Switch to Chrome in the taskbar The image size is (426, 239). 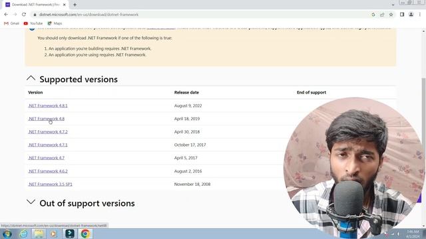point(85,234)
